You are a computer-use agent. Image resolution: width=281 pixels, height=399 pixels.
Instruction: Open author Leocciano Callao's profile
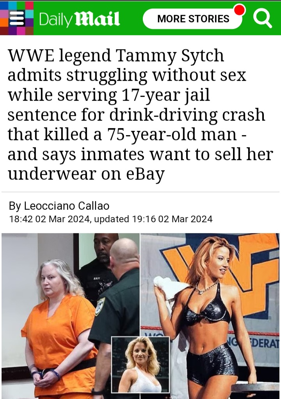point(67,206)
